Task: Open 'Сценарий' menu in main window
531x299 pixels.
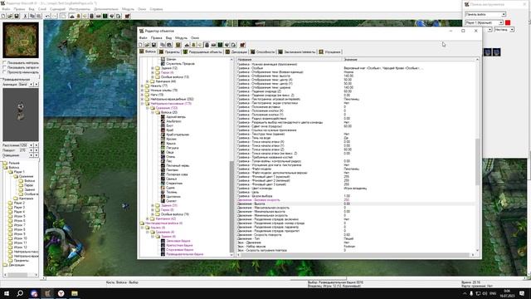Action: click(57, 9)
